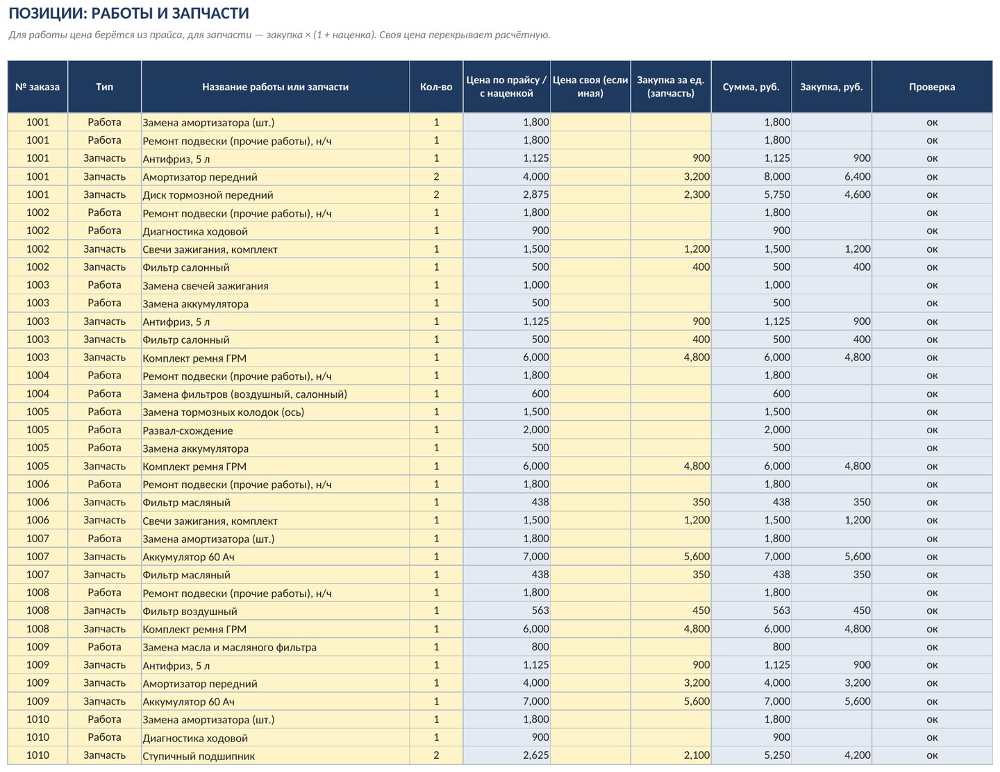Viewport: 1000px width, 772px height.
Task: Select the 'Замена масла и масляного фильтра' cell
Action: click(x=275, y=647)
